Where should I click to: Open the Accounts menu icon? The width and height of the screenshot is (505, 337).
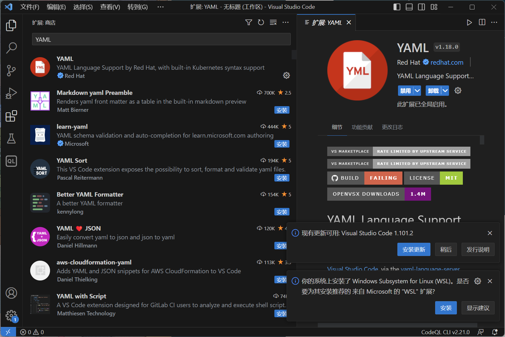11,293
